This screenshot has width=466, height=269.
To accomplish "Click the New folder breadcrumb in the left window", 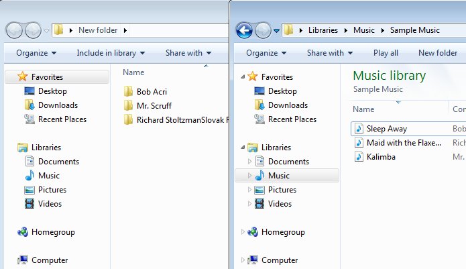I will click(98, 30).
